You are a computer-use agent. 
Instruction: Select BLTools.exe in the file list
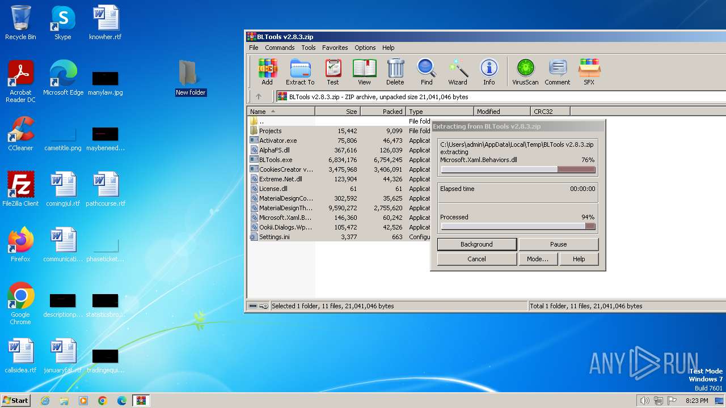[339, 160]
